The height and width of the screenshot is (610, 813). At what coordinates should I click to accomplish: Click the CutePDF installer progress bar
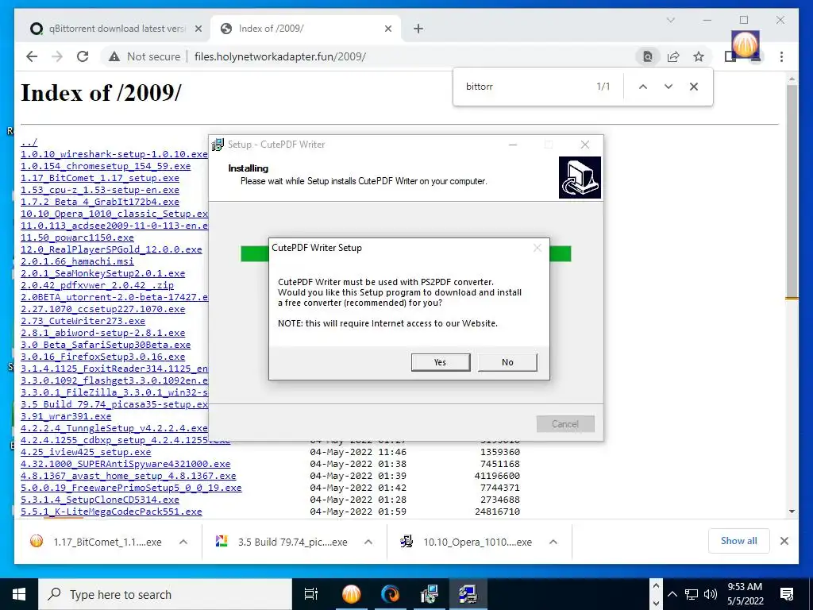pos(406,253)
